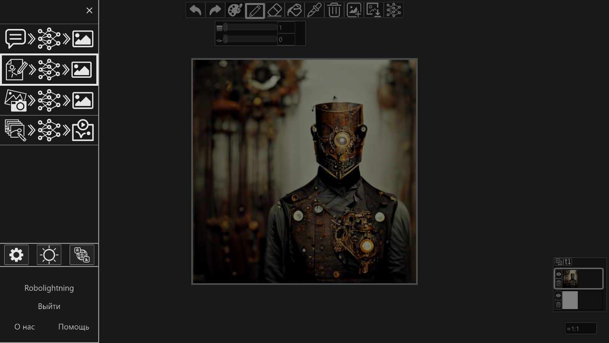Image resolution: width=609 pixels, height=343 pixels.
Task: Open the Помощь help page
Action: click(73, 327)
